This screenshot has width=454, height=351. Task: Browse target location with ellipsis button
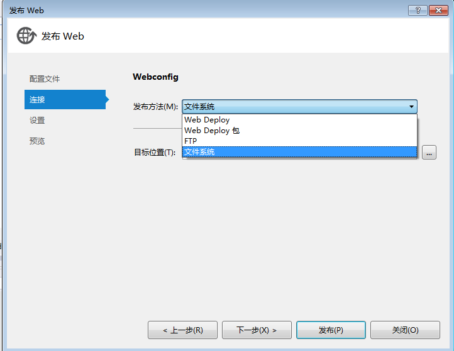(429, 153)
